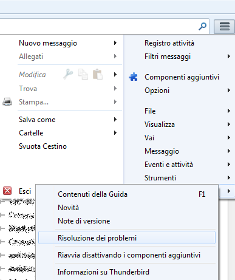Viewport: 235px width, 280px height.
Task: Click the printer icon beside Stampa
Action: [x=7, y=101]
